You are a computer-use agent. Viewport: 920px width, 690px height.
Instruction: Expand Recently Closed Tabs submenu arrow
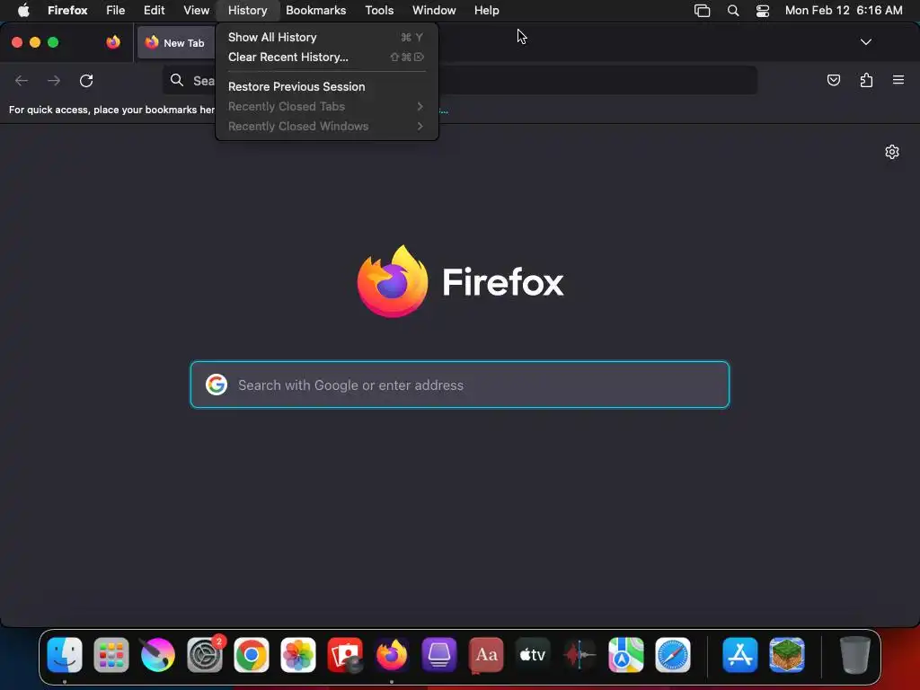(x=420, y=106)
